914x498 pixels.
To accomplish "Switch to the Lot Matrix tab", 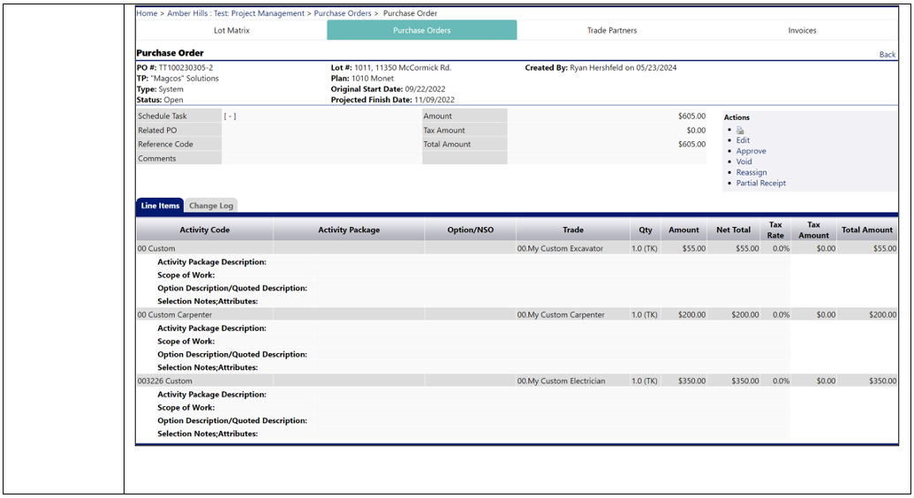I will coord(231,30).
